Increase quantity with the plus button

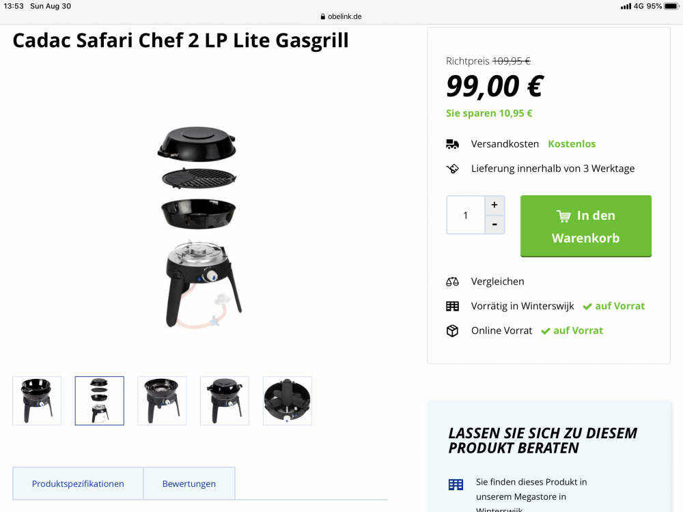(x=494, y=205)
